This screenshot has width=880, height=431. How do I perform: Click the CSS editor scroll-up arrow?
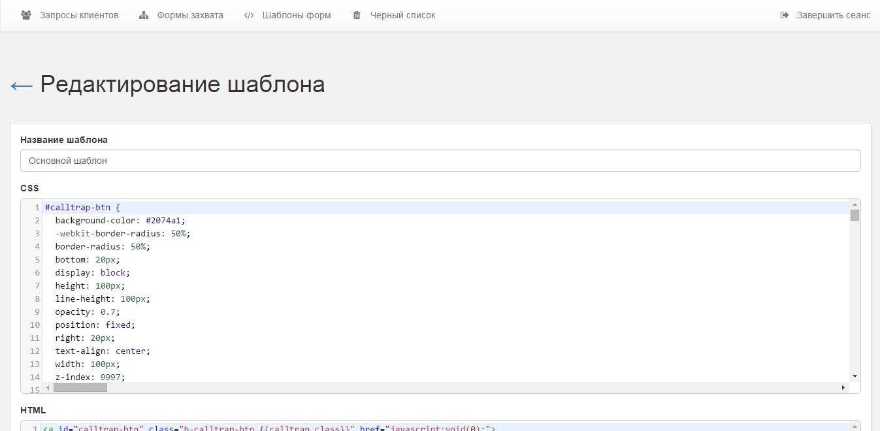tap(855, 204)
